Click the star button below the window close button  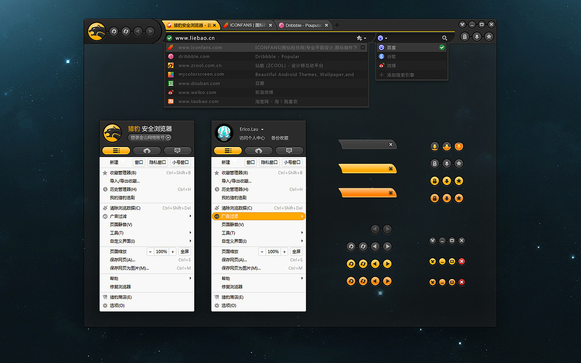489,37
